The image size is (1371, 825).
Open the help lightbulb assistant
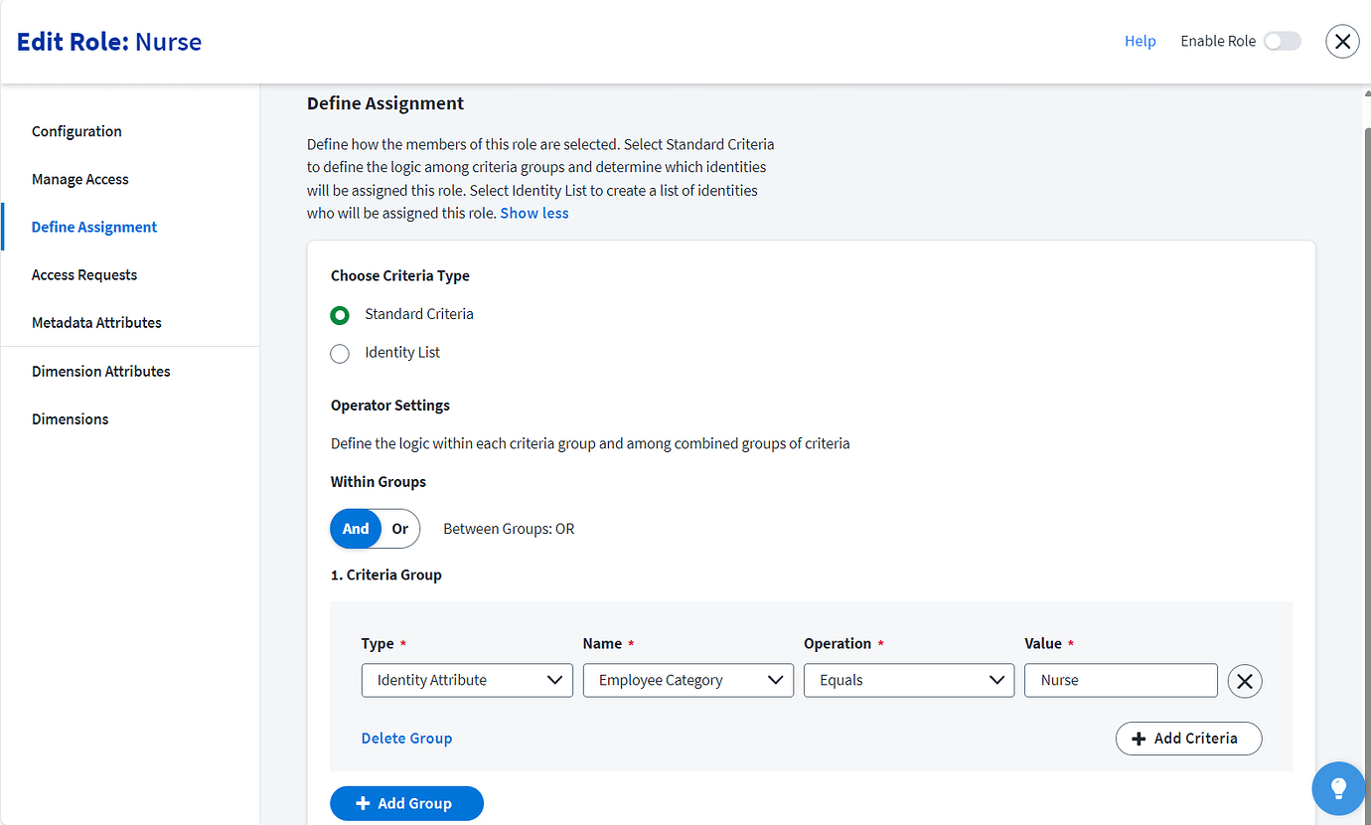click(x=1338, y=788)
